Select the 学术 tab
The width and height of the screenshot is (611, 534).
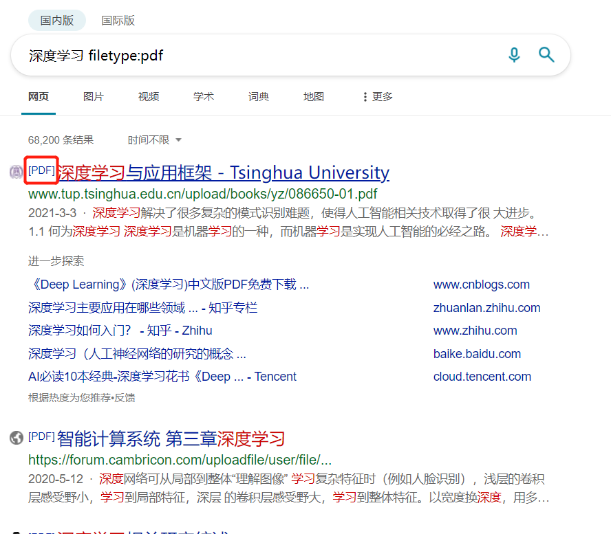click(204, 96)
